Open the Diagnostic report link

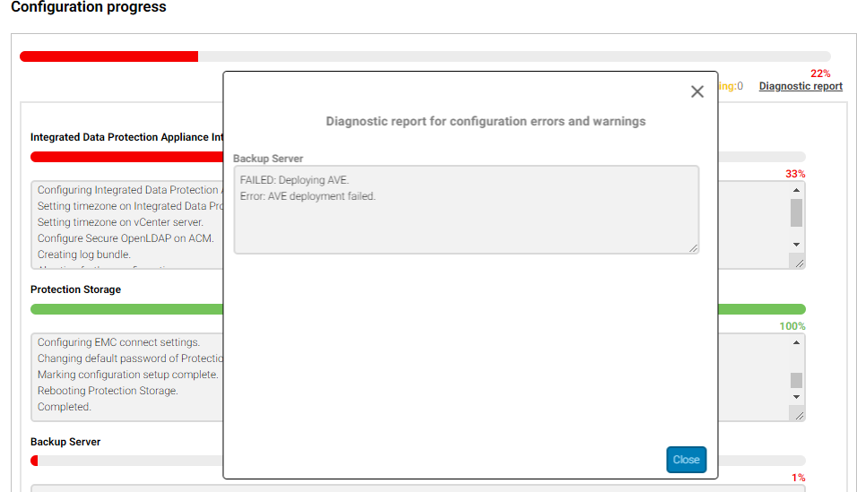click(801, 86)
